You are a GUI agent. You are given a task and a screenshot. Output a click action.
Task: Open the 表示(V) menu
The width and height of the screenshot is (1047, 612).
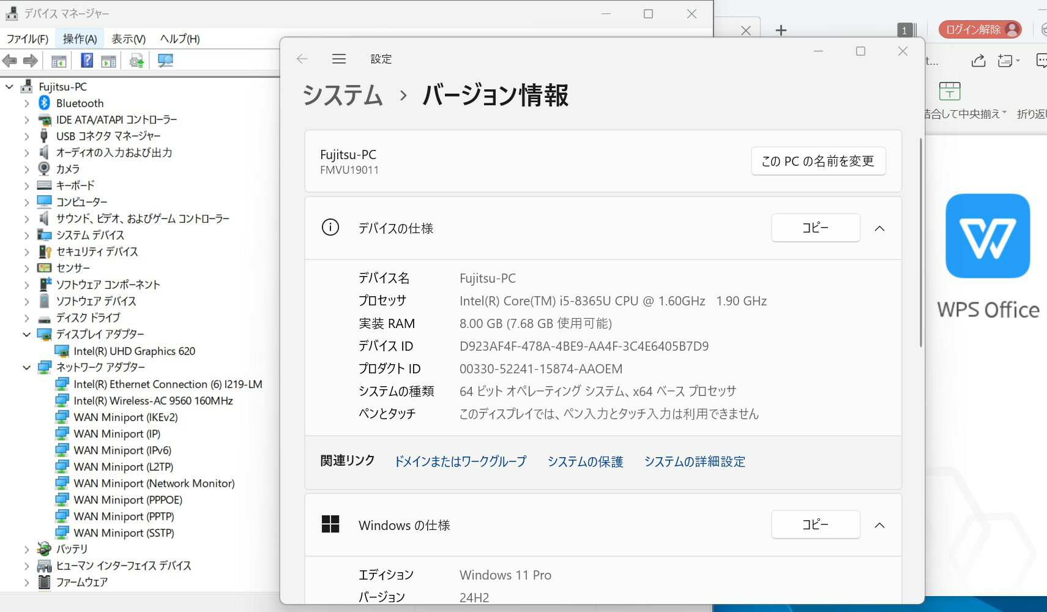pyautogui.click(x=128, y=39)
